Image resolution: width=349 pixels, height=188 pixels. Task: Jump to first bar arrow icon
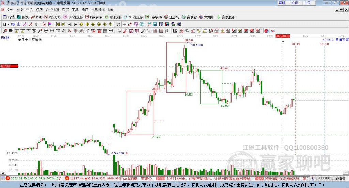(x=57, y=24)
